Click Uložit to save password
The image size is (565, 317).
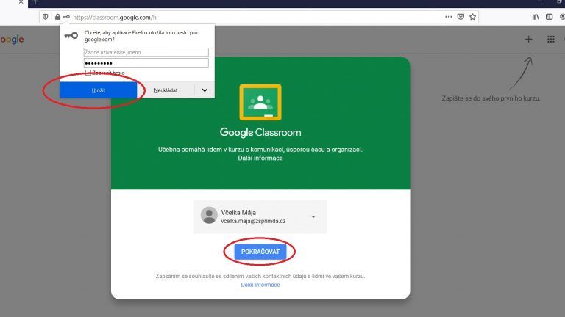99,90
